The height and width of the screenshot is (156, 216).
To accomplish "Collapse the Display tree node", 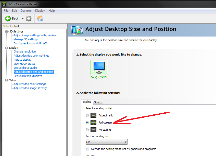I will (6, 48).
